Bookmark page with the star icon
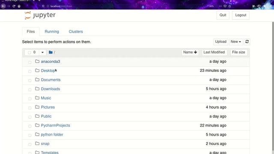 (x=229, y=6)
